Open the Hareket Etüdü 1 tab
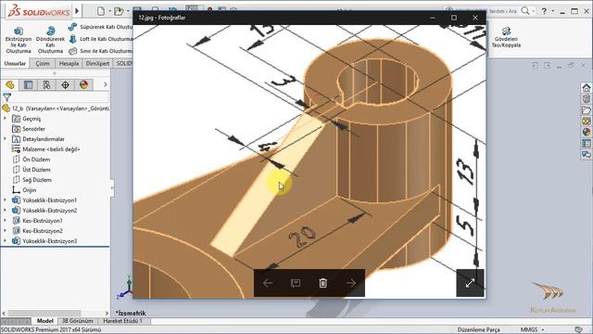This screenshot has width=593, height=334. [123, 321]
